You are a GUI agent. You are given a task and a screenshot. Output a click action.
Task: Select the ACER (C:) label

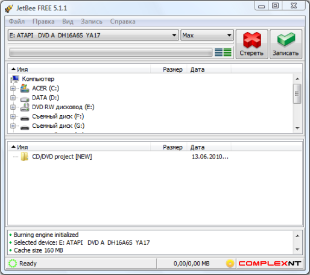point(46,88)
